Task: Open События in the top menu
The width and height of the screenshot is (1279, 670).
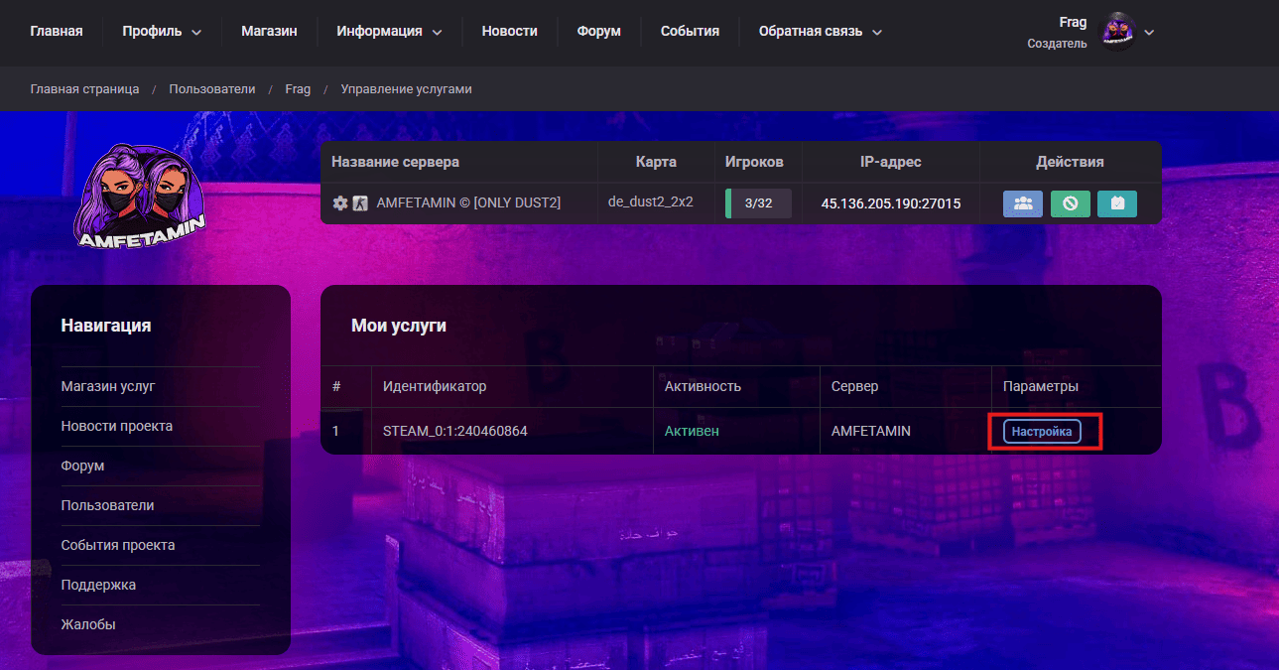Action: (x=690, y=31)
